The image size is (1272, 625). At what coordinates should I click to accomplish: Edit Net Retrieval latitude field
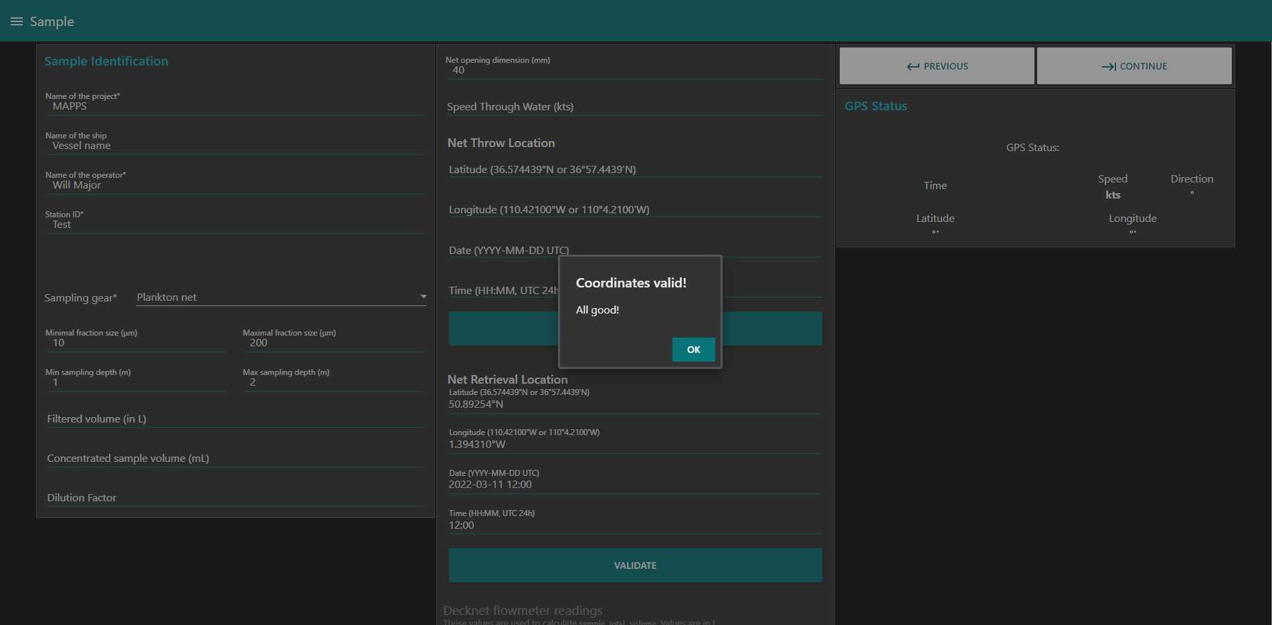[634, 404]
